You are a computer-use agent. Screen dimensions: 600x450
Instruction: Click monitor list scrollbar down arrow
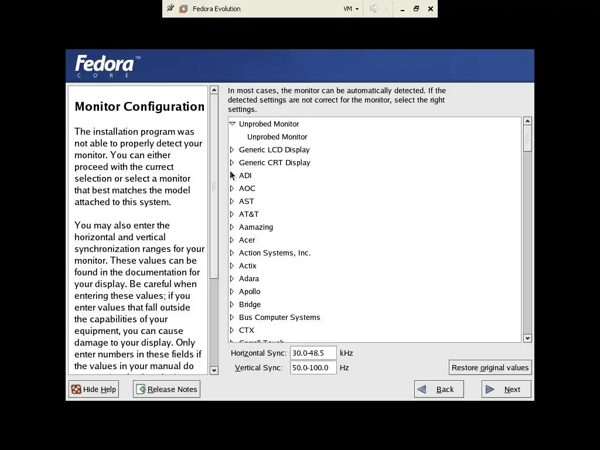528,338
